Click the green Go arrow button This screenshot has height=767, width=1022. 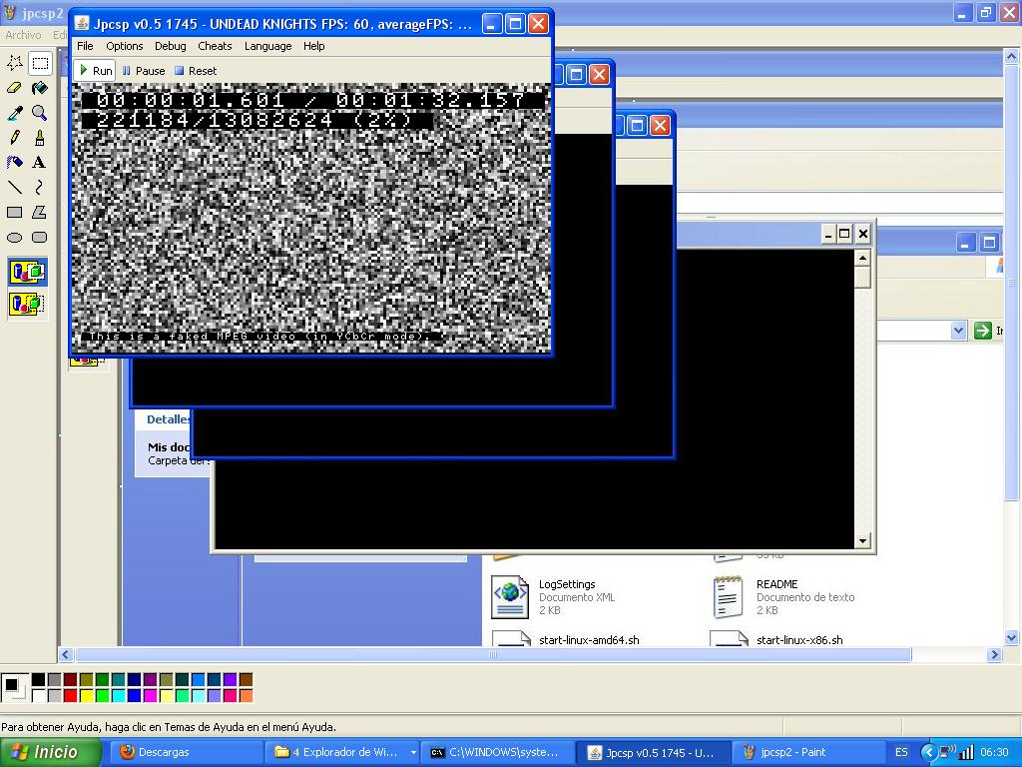tap(982, 331)
